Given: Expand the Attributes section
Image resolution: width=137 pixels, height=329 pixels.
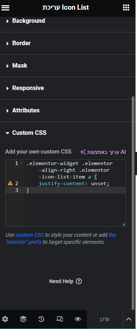Looking at the screenshot, I should point(67,111).
